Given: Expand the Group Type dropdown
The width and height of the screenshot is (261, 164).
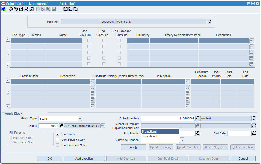Looking at the screenshot, I should pyautogui.click(x=80, y=119).
